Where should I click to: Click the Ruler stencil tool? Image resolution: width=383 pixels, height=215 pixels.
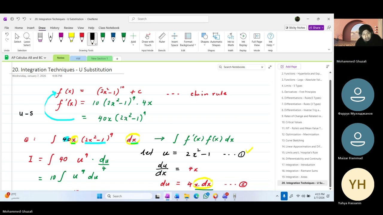(x=162, y=38)
